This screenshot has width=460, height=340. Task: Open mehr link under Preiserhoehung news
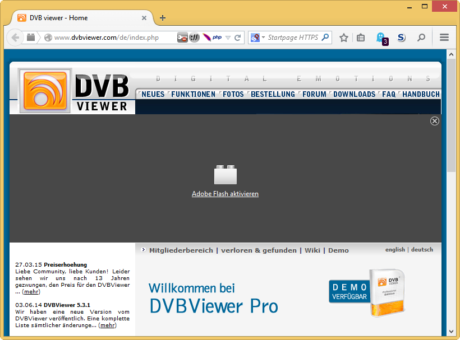pos(31,292)
